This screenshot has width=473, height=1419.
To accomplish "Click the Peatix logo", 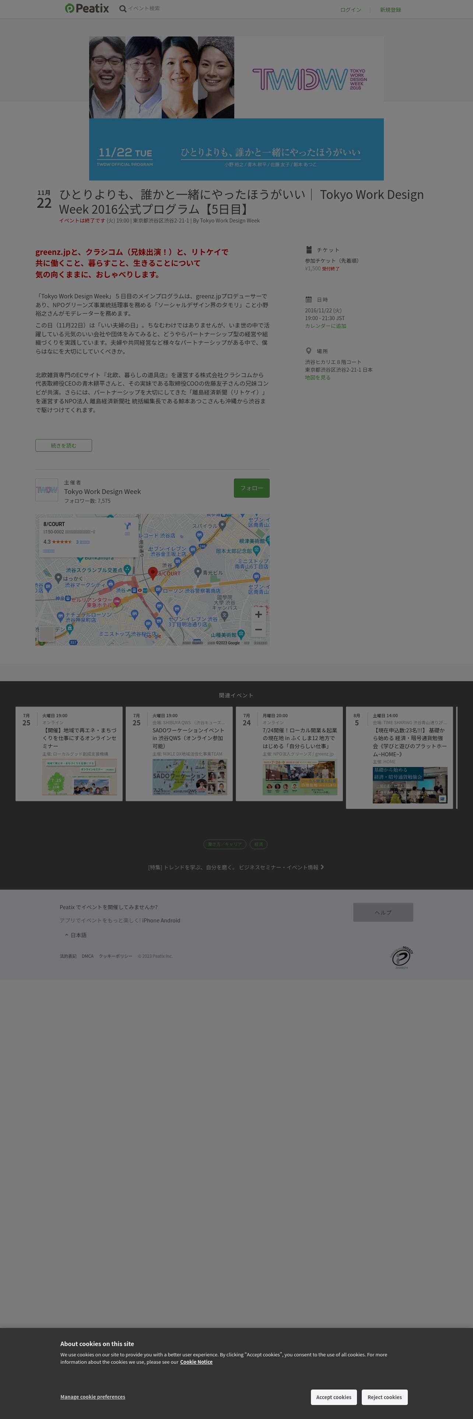I will click(x=87, y=8).
